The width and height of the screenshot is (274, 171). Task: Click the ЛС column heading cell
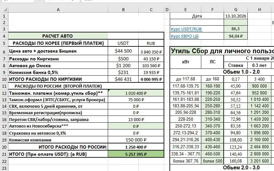pos(212,62)
